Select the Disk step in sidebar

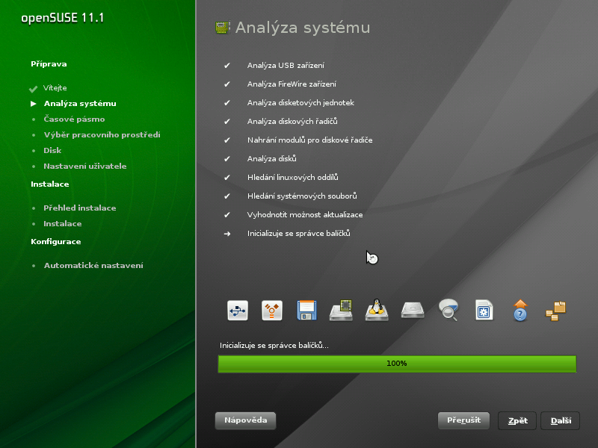point(52,151)
